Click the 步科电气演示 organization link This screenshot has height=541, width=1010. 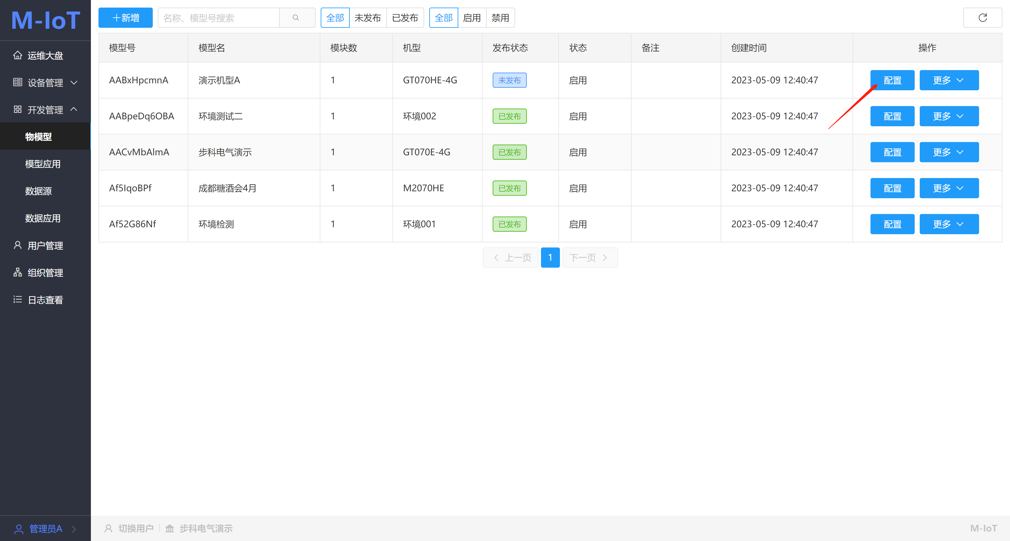(x=199, y=528)
